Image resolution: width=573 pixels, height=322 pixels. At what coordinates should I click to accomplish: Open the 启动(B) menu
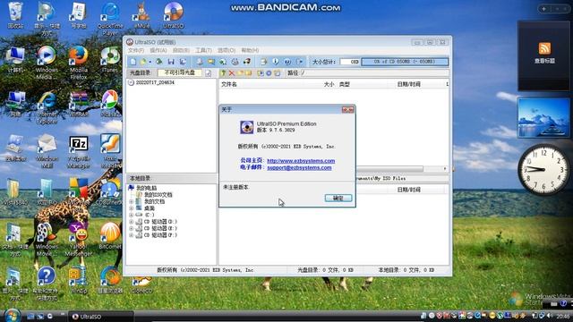[x=181, y=50]
